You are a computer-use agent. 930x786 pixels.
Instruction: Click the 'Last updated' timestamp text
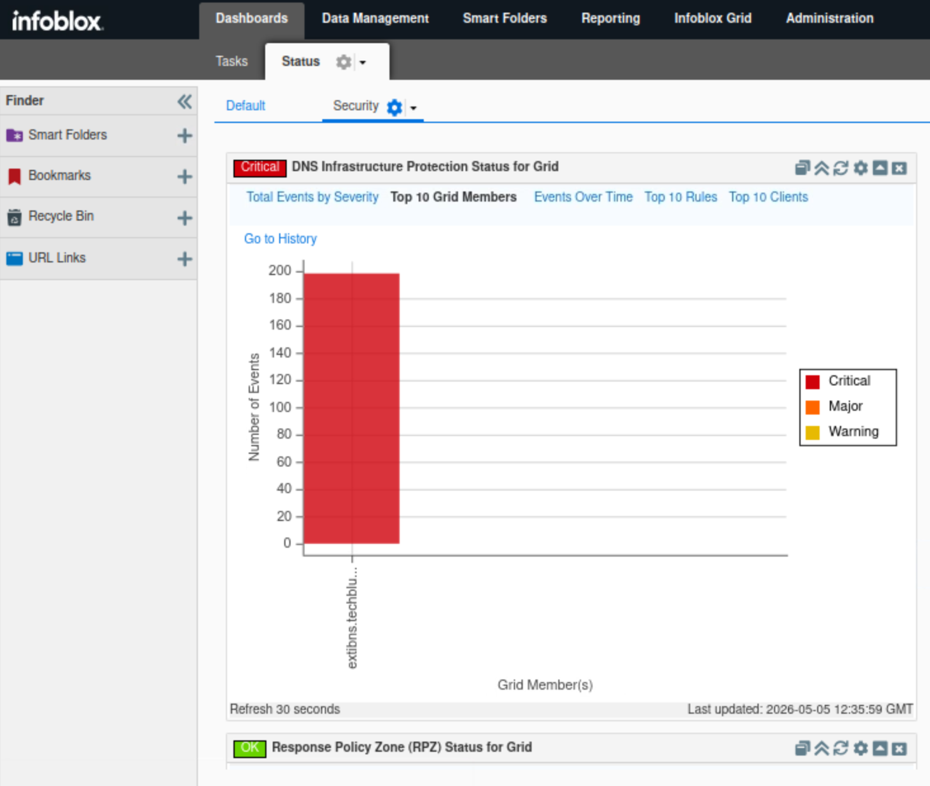pos(800,709)
